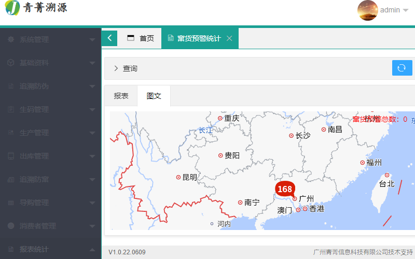Click the 系统管理 gear icon in sidebar
415x259 pixels.
[x=11, y=39]
